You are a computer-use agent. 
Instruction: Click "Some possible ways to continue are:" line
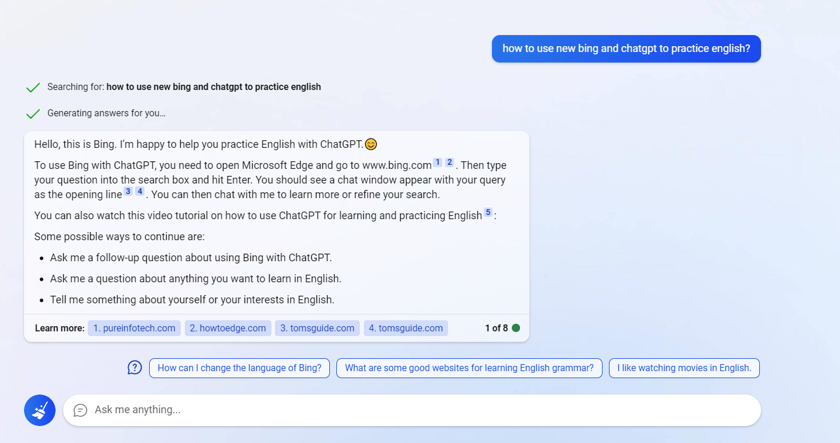119,237
